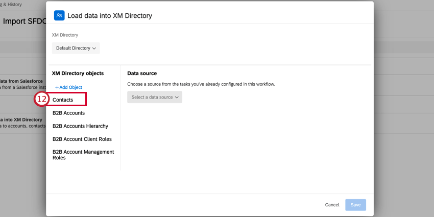
Task: Click the XM Directory field label
Action: click(x=65, y=35)
